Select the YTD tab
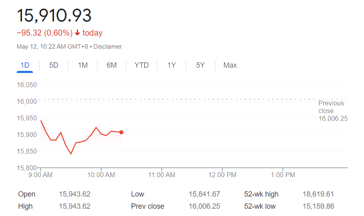 click(141, 65)
